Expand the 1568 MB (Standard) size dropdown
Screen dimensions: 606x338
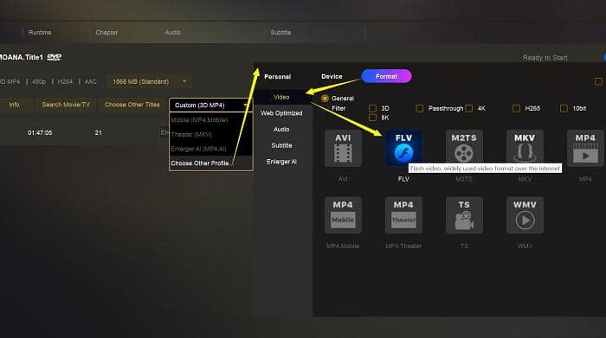pos(150,81)
